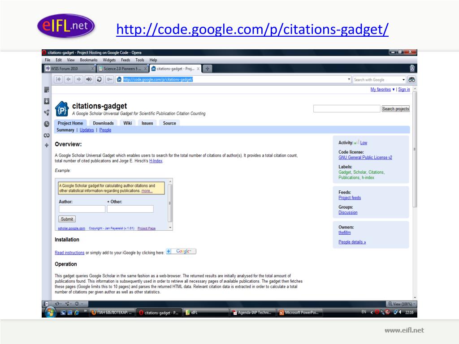Open the Updates sub-navigation link
The height and width of the screenshot is (344, 459).
(x=87, y=130)
